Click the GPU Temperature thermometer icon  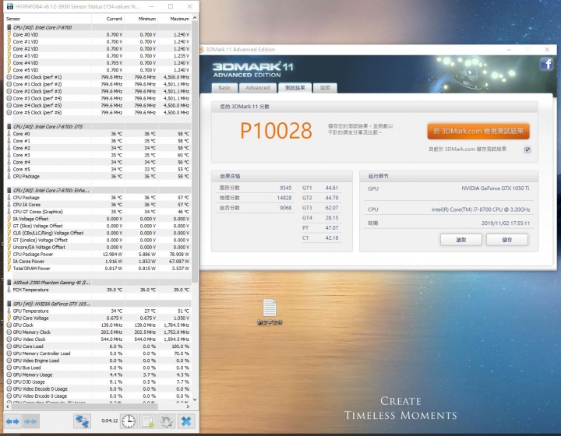(9, 311)
